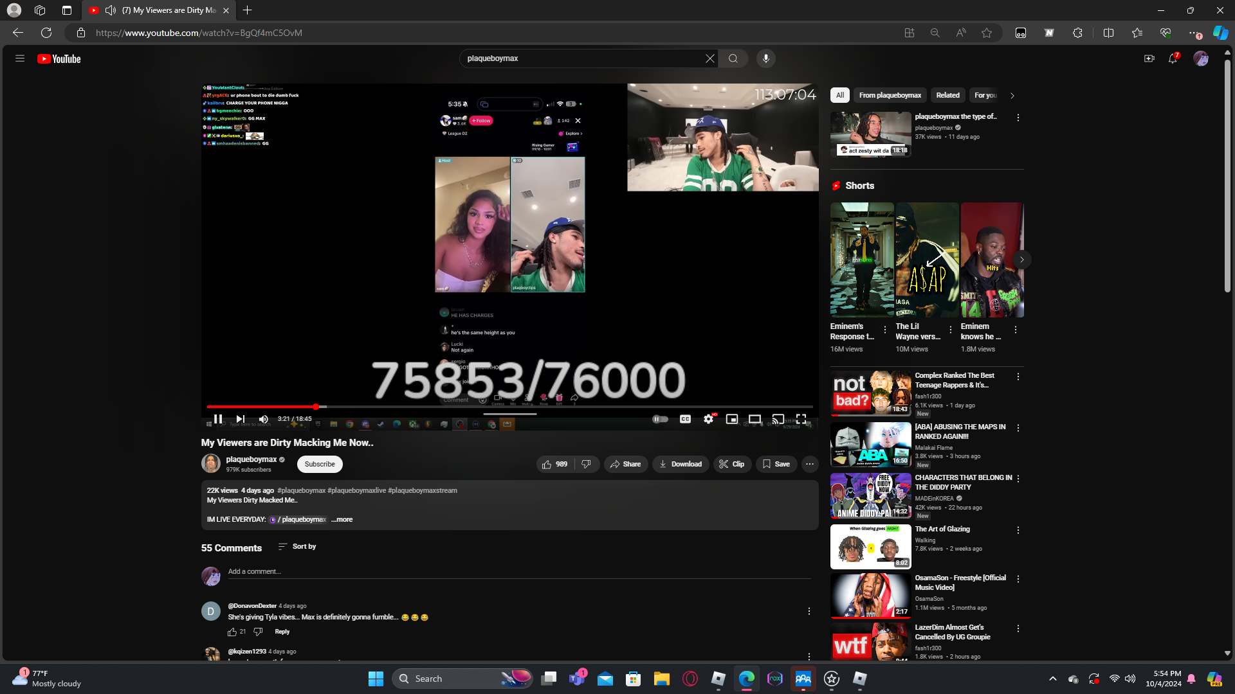Select the Related filter chip
Image resolution: width=1235 pixels, height=694 pixels.
tap(947, 95)
